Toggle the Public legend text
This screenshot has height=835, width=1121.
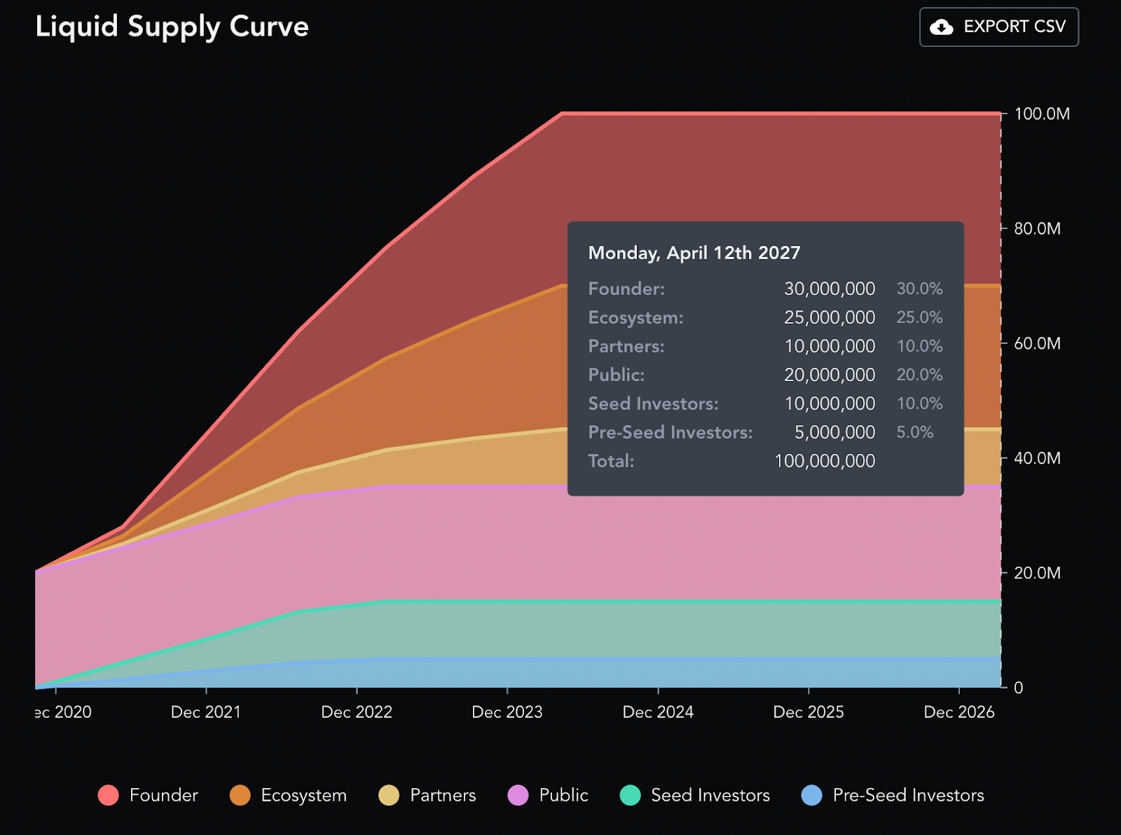[563, 795]
